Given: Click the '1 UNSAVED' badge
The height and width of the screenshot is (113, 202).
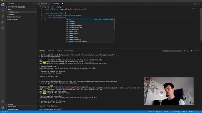Looking at the screenshot, I should tap(21, 7).
